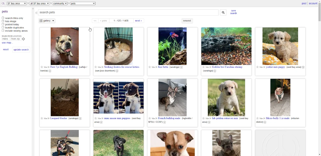
Task: Expand the gallery view mode dropdown
Action: (47, 21)
